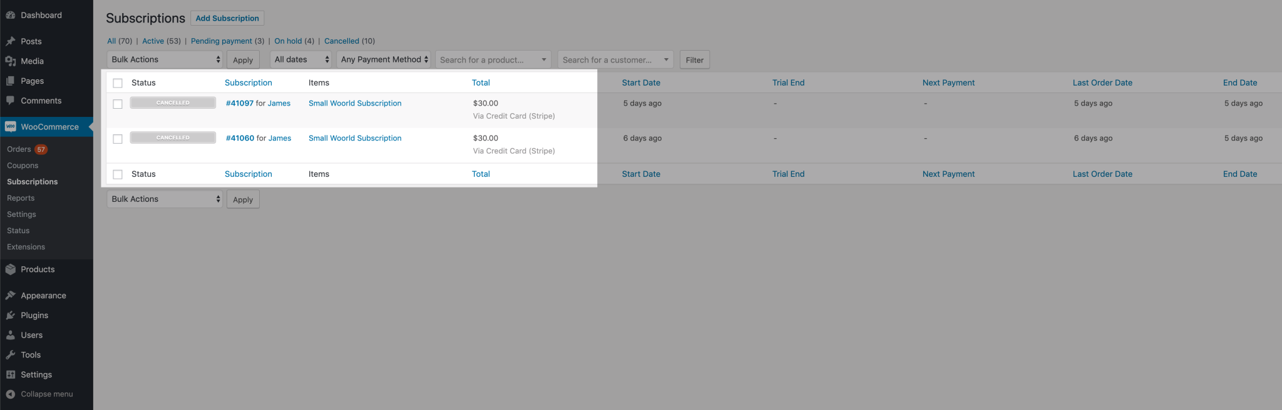Check the checkbox for subscription #41060
The image size is (1282, 410).
[118, 138]
